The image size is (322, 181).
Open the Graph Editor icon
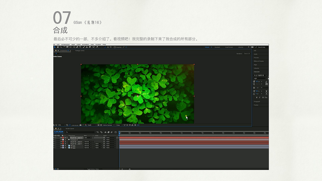click(x=115, y=132)
